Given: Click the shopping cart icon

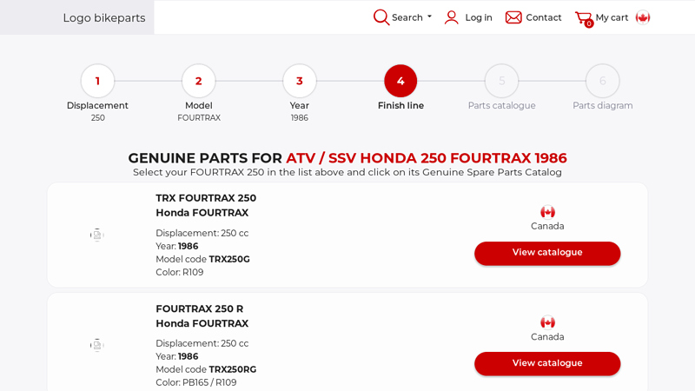Looking at the screenshot, I should click(x=583, y=18).
